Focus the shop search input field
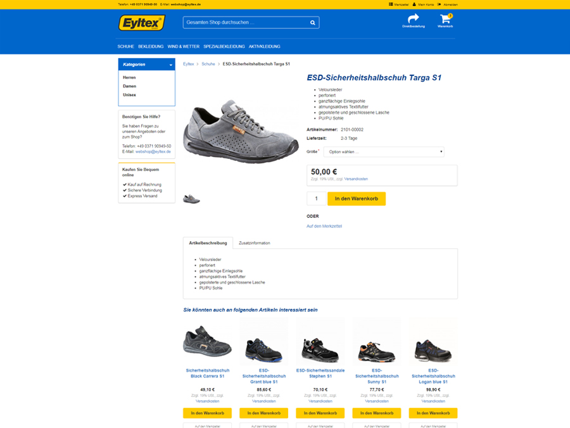The image size is (570, 428). [246, 23]
